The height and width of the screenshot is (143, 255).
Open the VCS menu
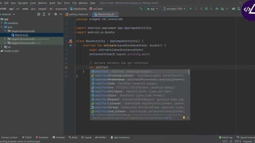click(74, 3)
